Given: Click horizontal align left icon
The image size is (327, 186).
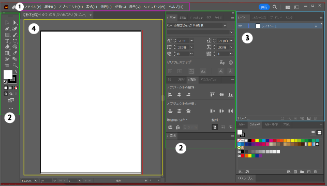Looking at the screenshot, I should [170, 95].
